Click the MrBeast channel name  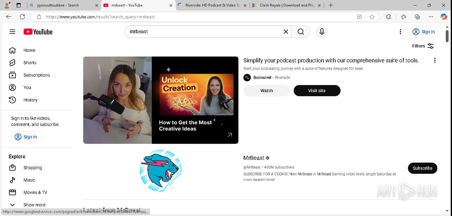tap(254, 158)
